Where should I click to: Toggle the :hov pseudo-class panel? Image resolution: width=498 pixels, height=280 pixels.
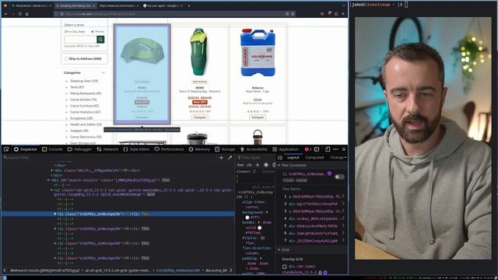click(240, 165)
